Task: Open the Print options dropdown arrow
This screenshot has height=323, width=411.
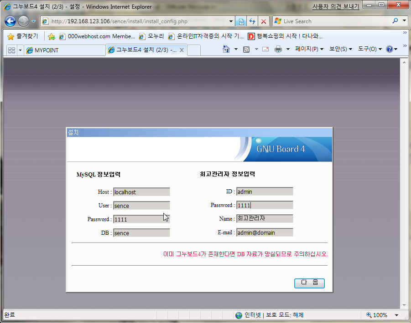Action: (x=288, y=49)
